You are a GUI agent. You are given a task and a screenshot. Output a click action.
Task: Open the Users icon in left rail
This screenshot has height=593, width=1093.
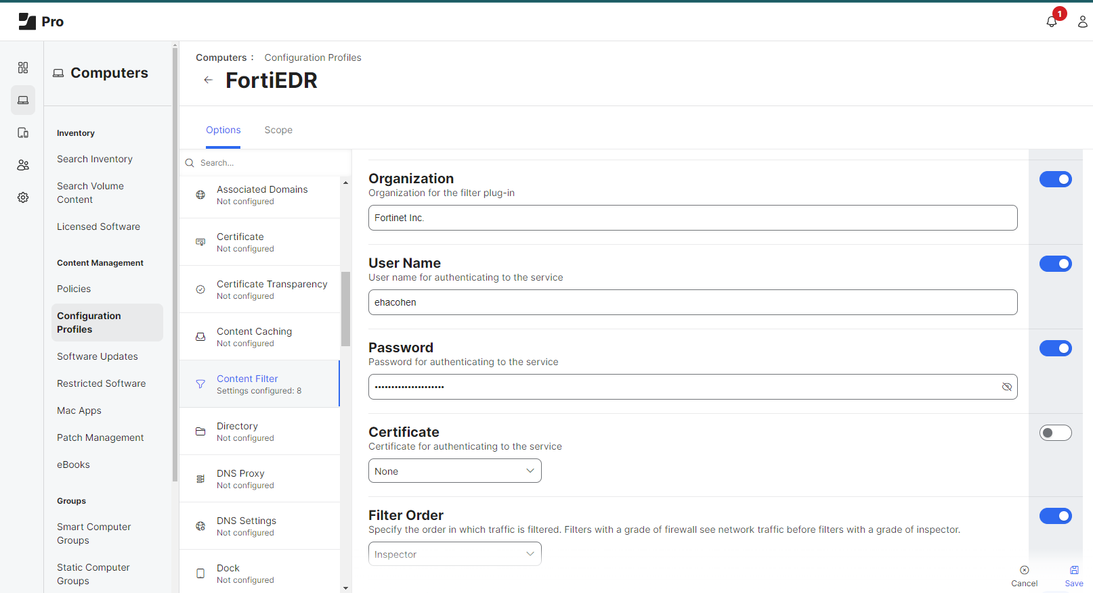pyautogui.click(x=23, y=165)
